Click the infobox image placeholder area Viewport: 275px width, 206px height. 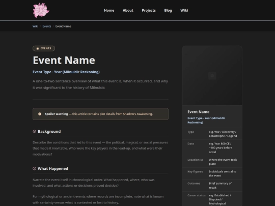(x=212, y=76)
